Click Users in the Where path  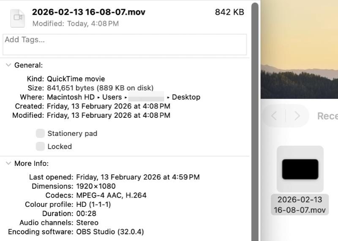tap(112, 97)
